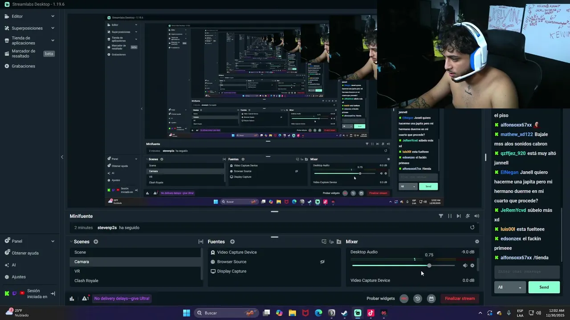This screenshot has height=320, width=570.
Task: Click the Desktop Audio volume slider handle
Action: [x=429, y=266]
